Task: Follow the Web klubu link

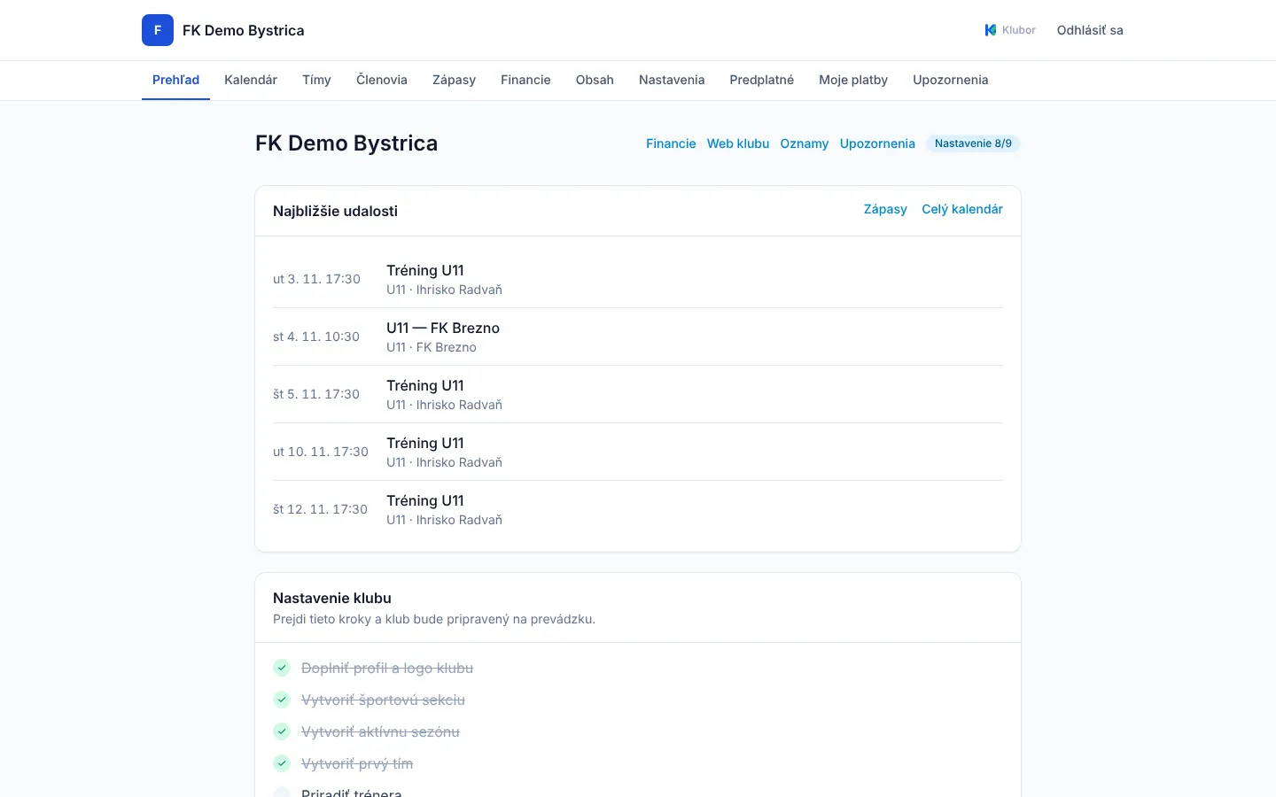Action: coord(738,143)
